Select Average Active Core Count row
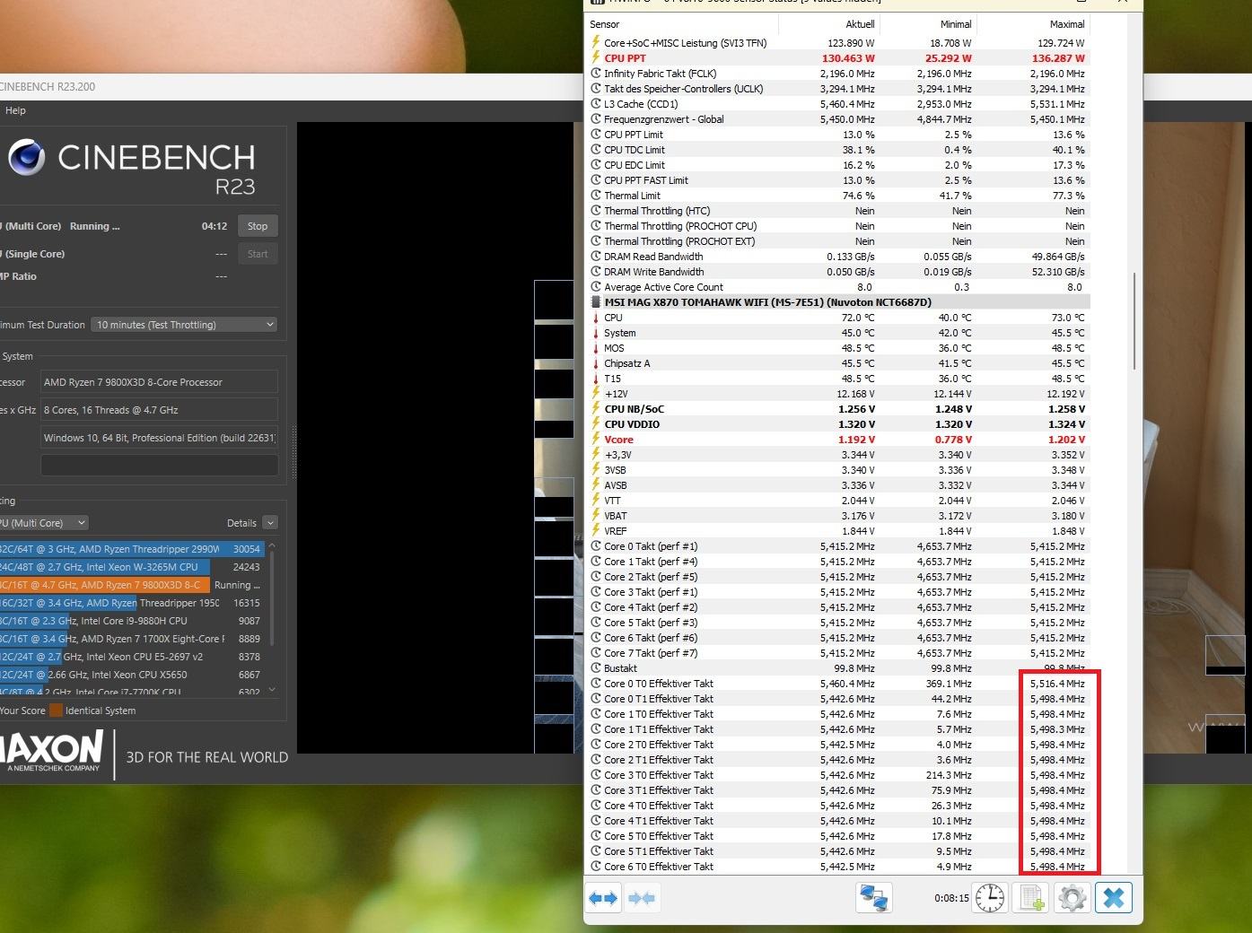 tap(838, 287)
